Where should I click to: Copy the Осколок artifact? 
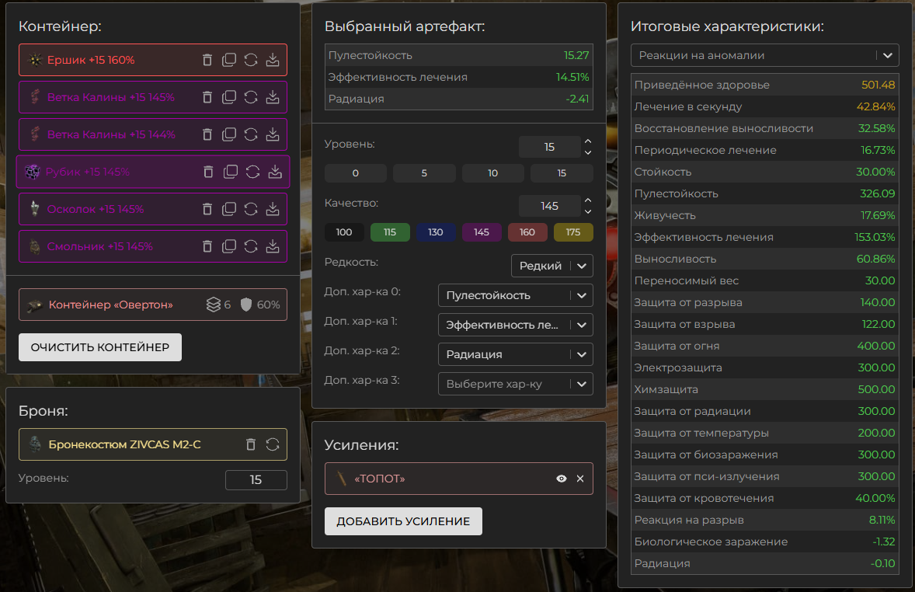(x=229, y=209)
